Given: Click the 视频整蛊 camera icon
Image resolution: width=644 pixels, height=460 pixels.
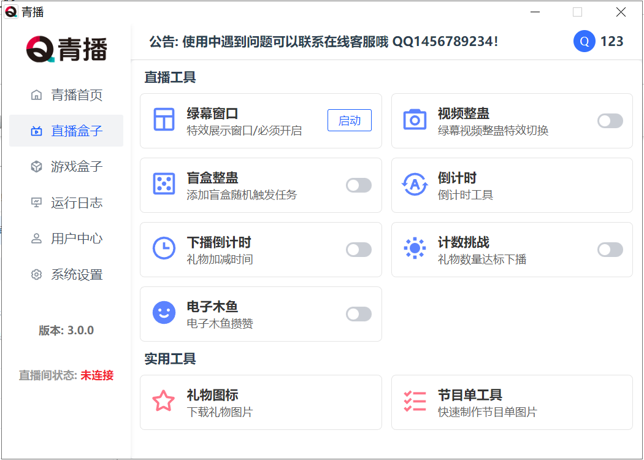Looking at the screenshot, I should click(415, 120).
